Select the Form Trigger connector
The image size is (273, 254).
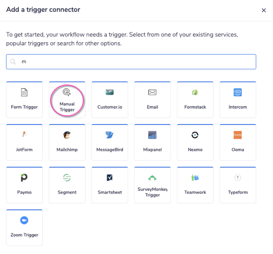tap(25, 99)
